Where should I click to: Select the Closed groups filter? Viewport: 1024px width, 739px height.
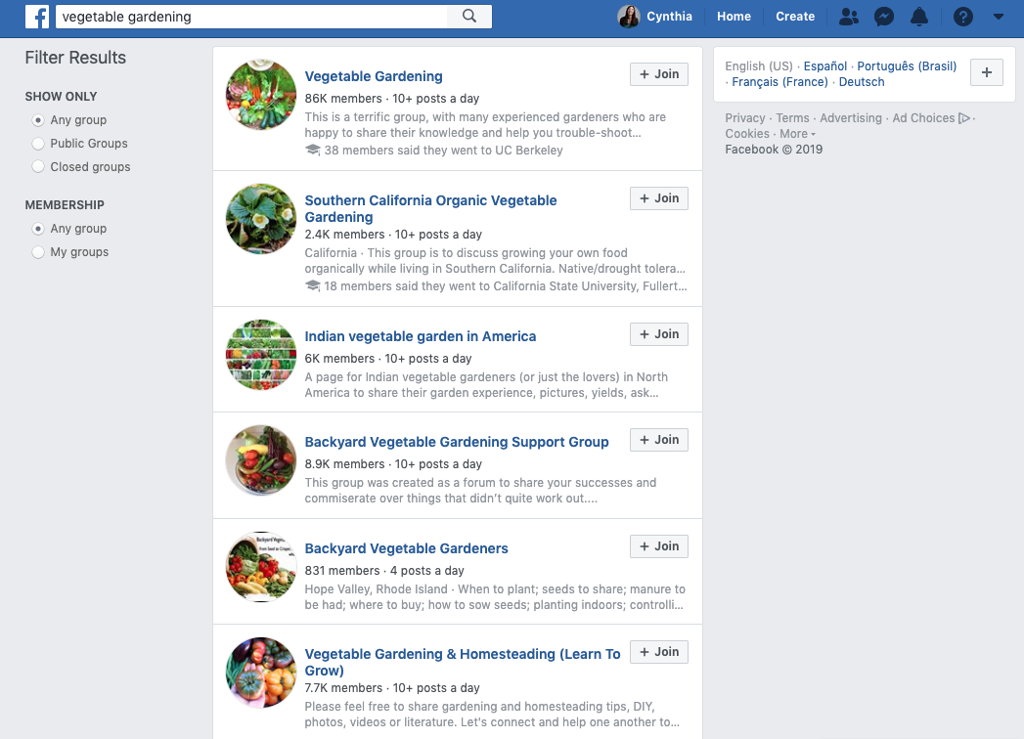tap(81, 167)
